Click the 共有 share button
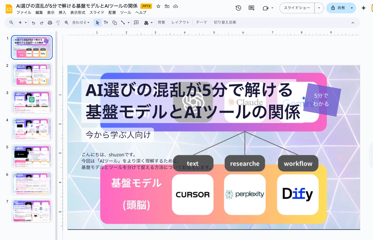This screenshot has height=240, width=373. [x=337, y=8]
